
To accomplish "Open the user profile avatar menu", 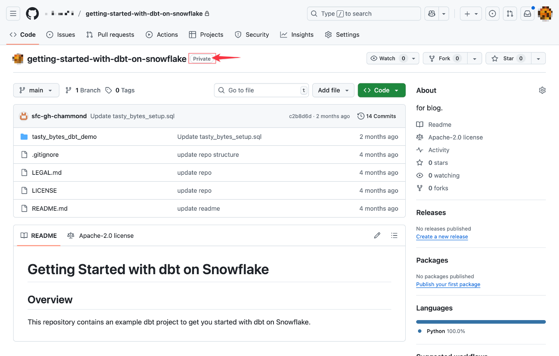I will click(x=545, y=14).
